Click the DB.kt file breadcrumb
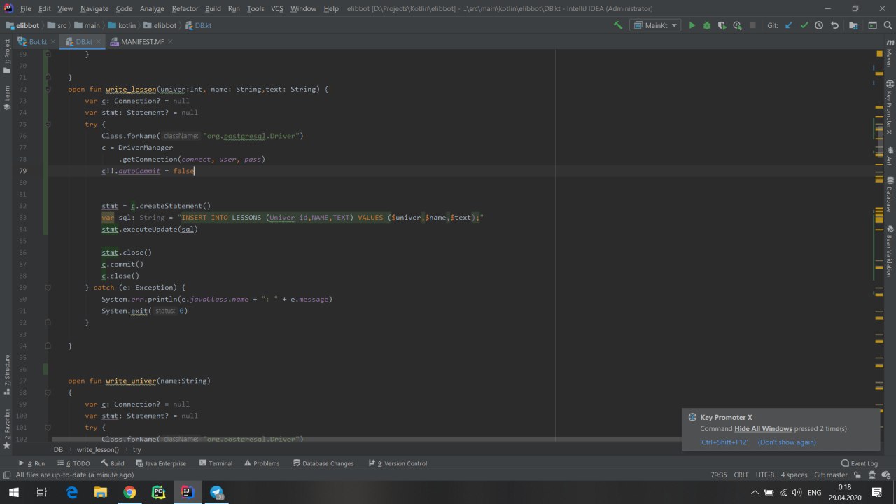896x504 pixels. tap(198, 25)
